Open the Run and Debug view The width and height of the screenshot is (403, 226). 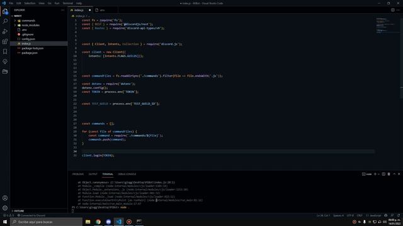point(5,31)
